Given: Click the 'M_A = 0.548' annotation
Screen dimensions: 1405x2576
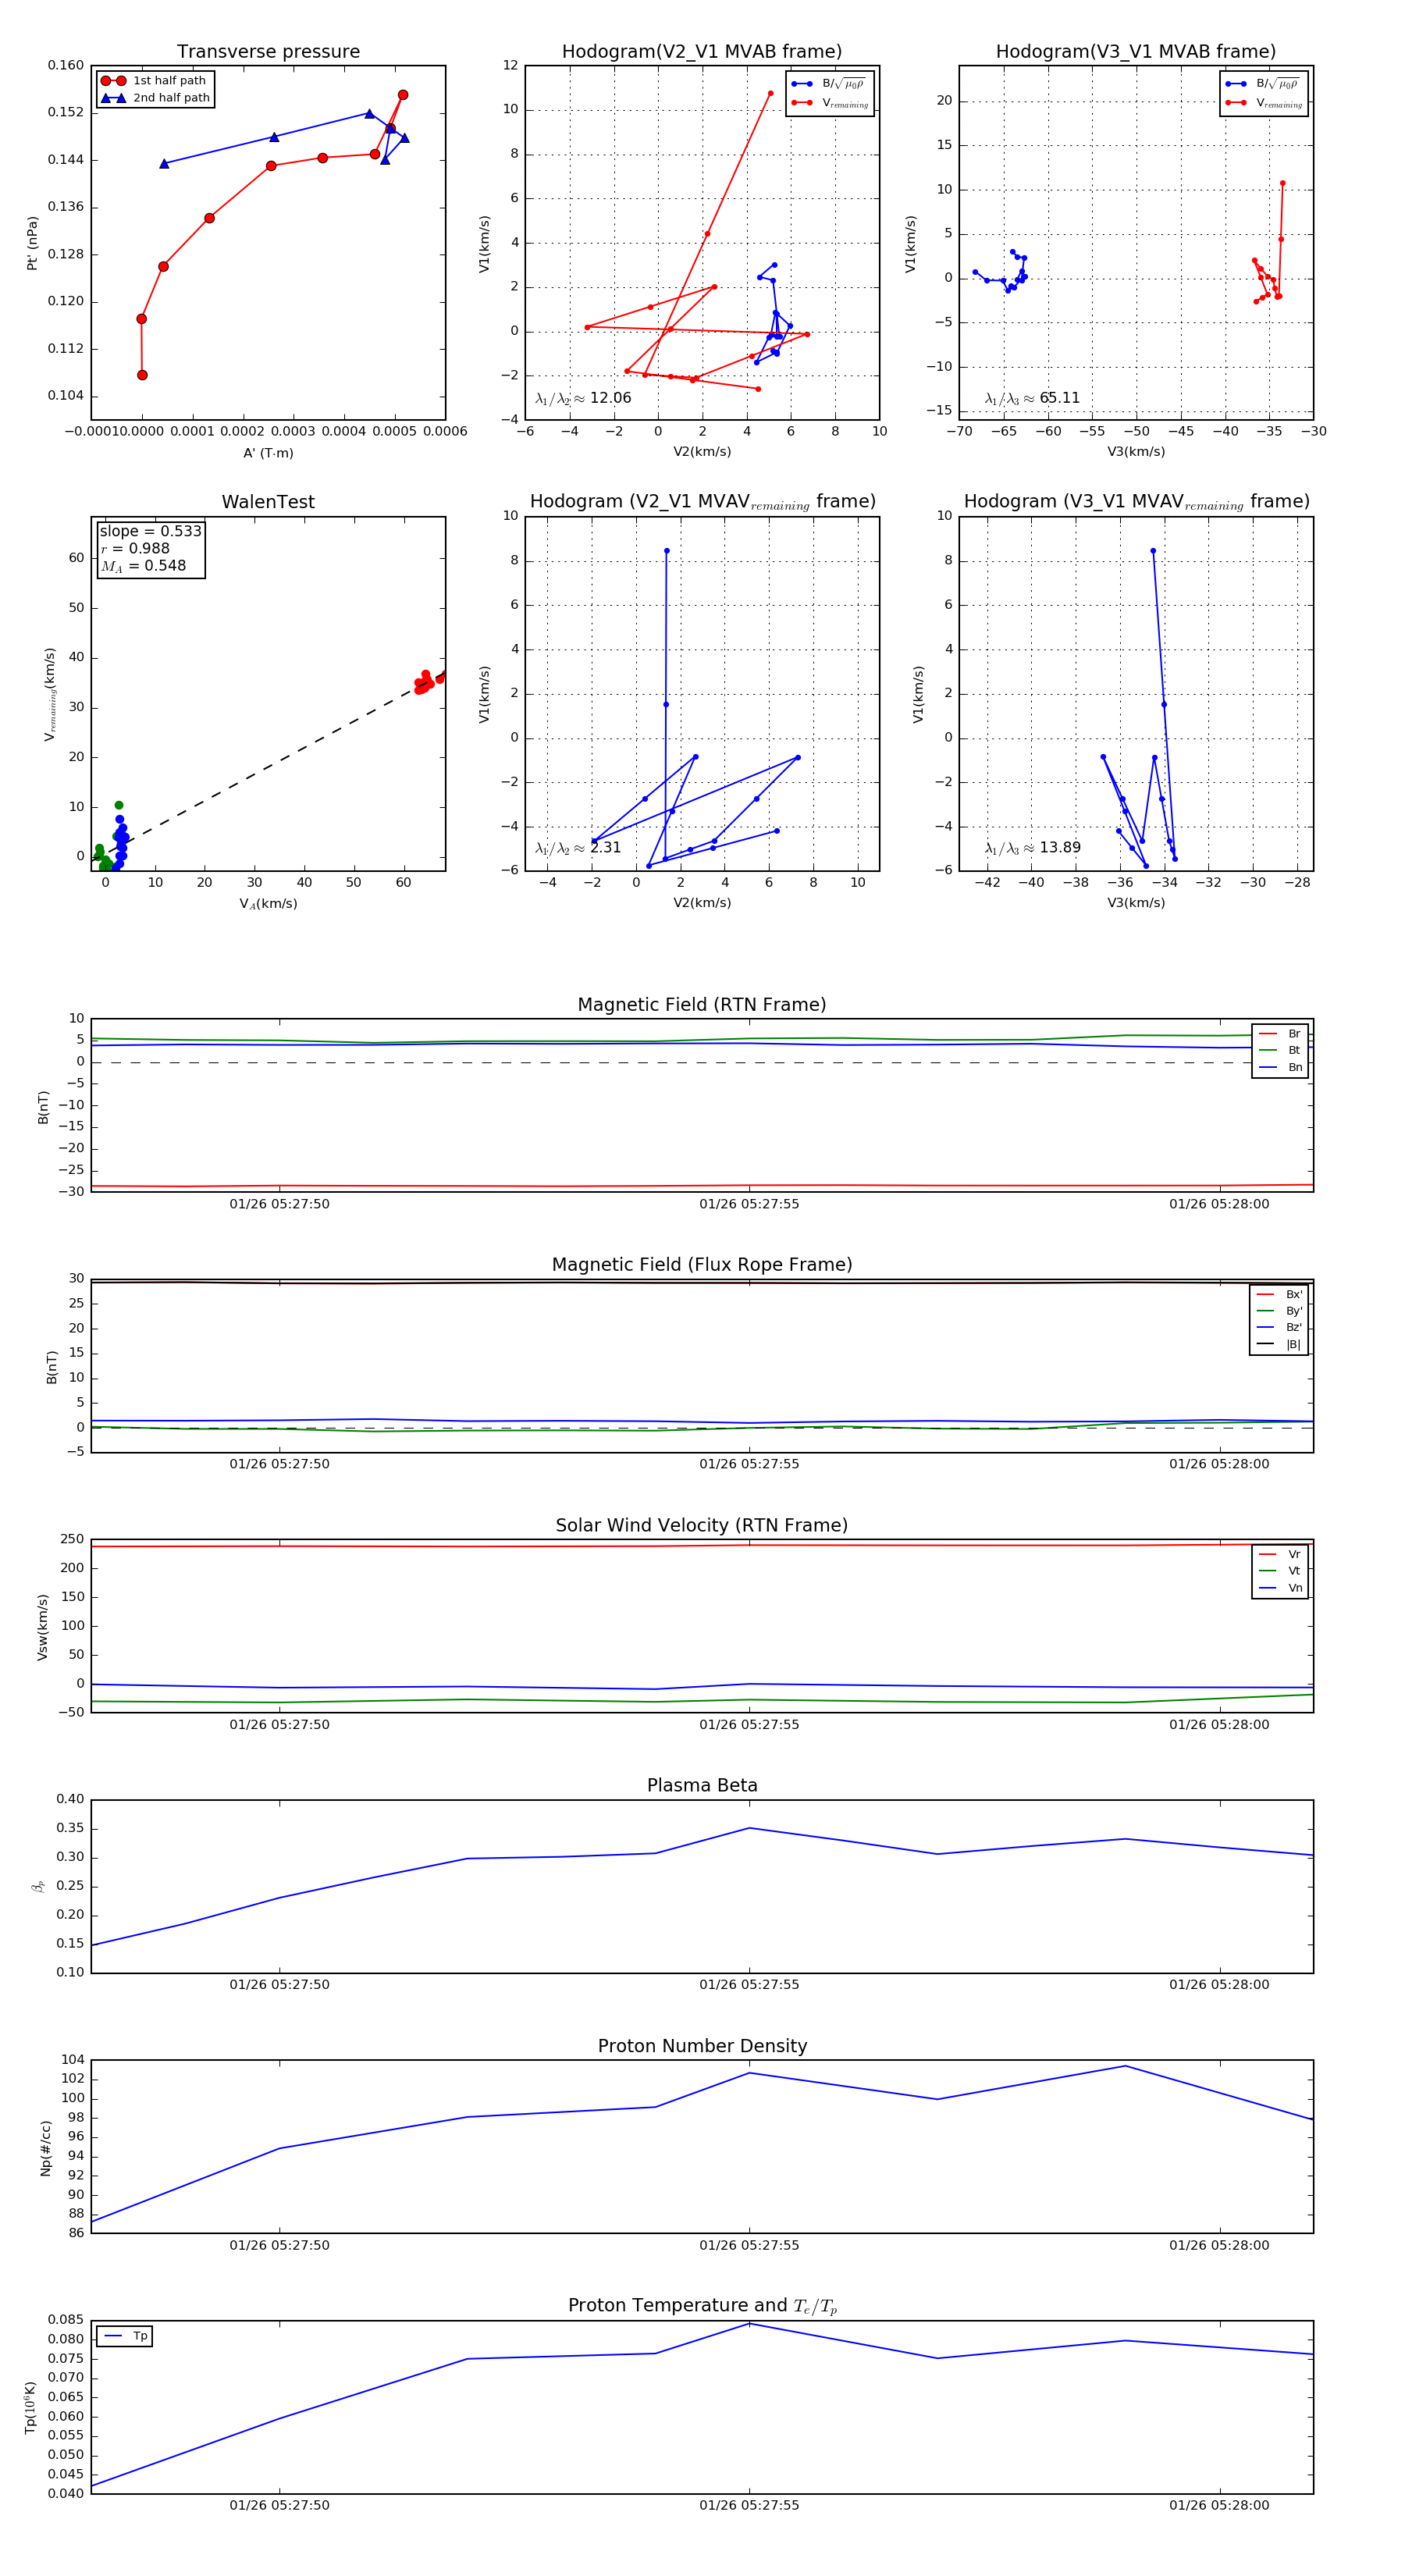Looking at the screenshot, I should [143, 566].
